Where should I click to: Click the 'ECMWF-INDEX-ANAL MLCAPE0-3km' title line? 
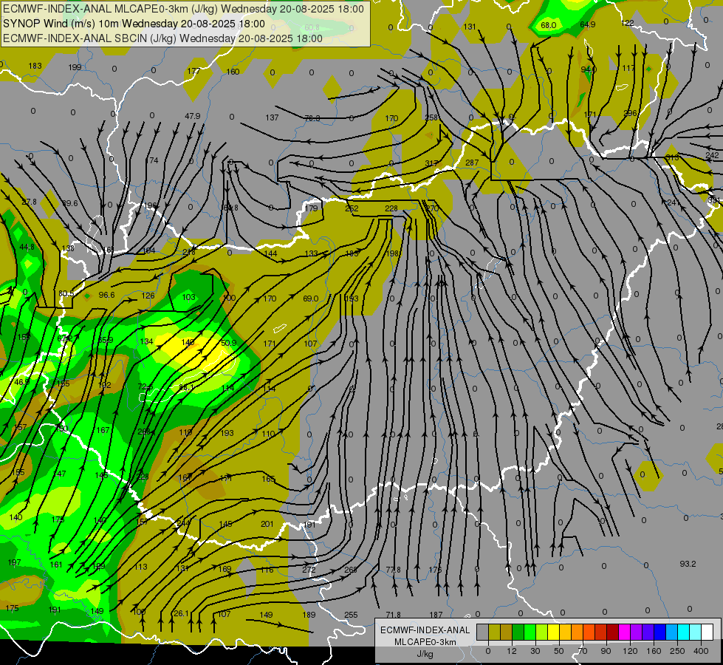(x=183, y=9)
